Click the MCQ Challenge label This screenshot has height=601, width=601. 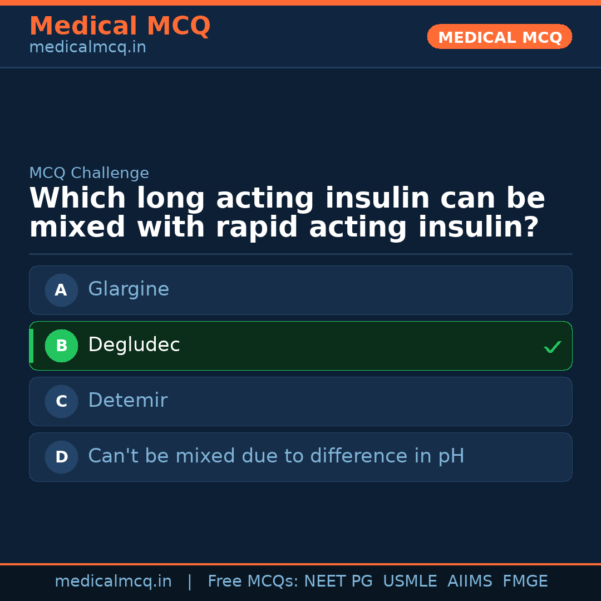tap(89, 173)
